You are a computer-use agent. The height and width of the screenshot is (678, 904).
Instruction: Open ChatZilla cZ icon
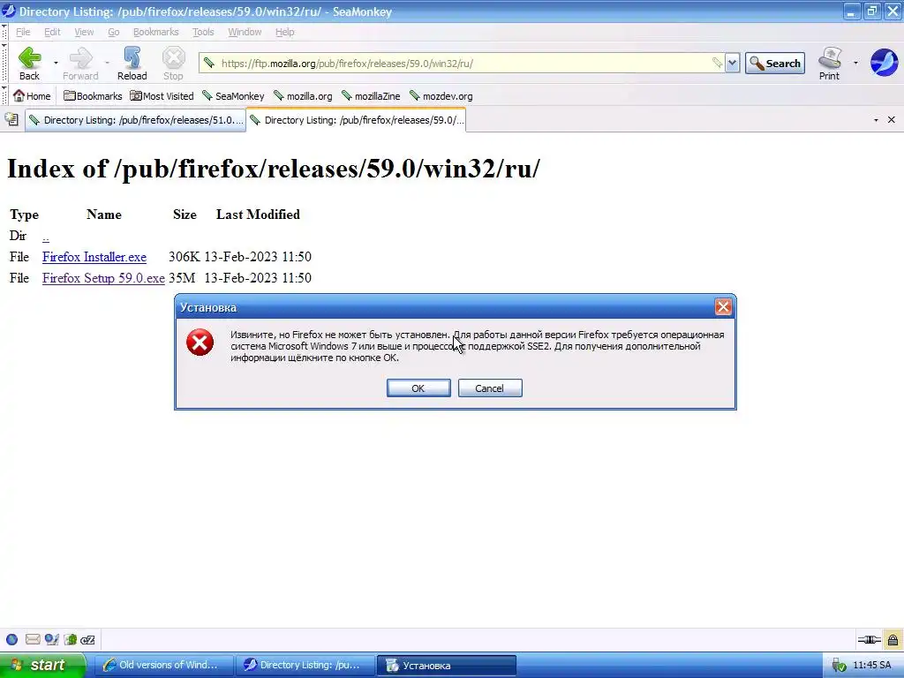[87, 639]
